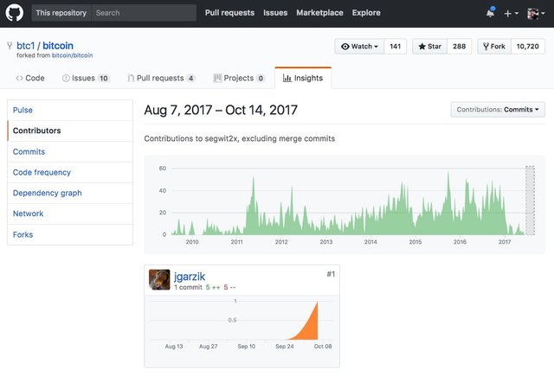This screenshot has width=554, height=376.
Task: Open Pulse in the sidebar
Action: (x=70, y=110)
